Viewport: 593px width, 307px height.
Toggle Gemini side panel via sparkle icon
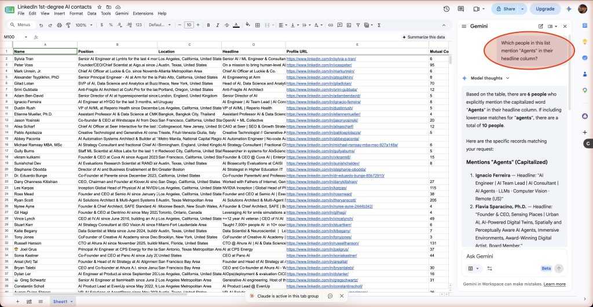click(x=569, y=9)
